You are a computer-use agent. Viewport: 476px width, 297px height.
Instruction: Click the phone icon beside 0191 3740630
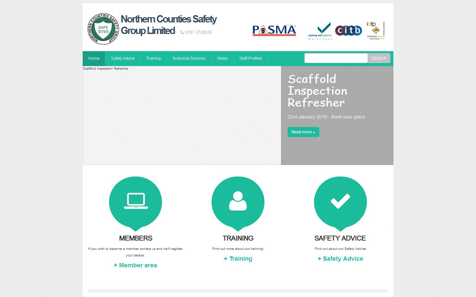(181, 33)
